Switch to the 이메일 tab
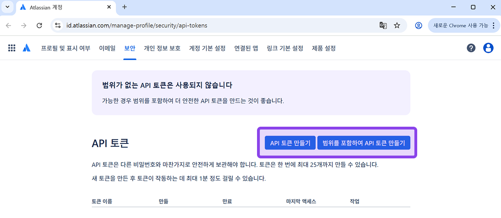The width and height of the screenshot is (501, 218). click(108, 48)
